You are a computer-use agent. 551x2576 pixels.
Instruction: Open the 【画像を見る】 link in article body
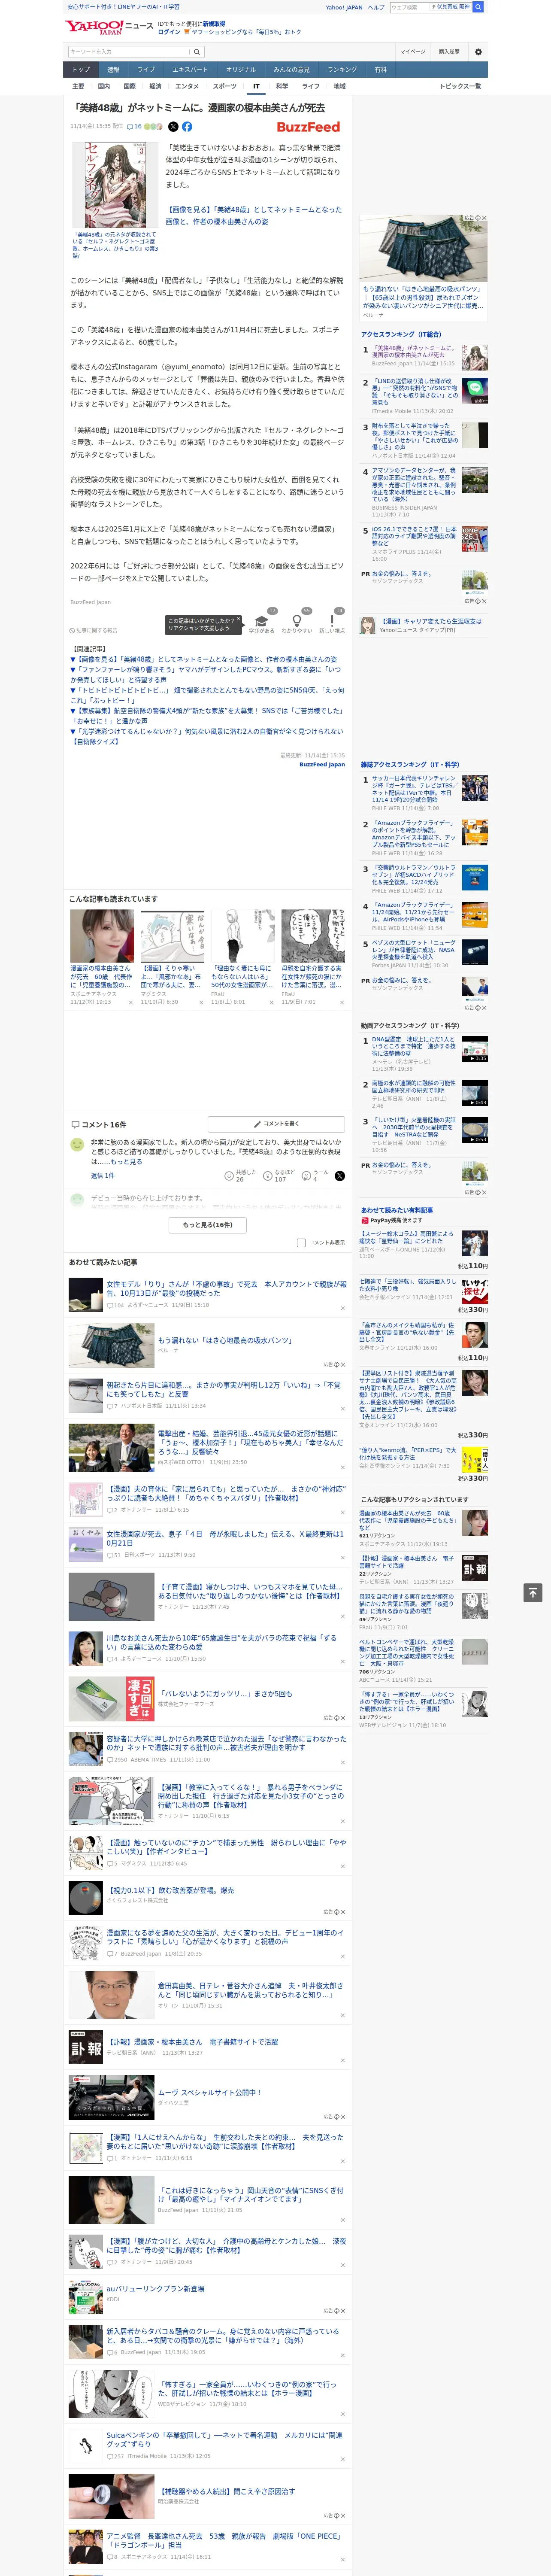coord(253,215)
